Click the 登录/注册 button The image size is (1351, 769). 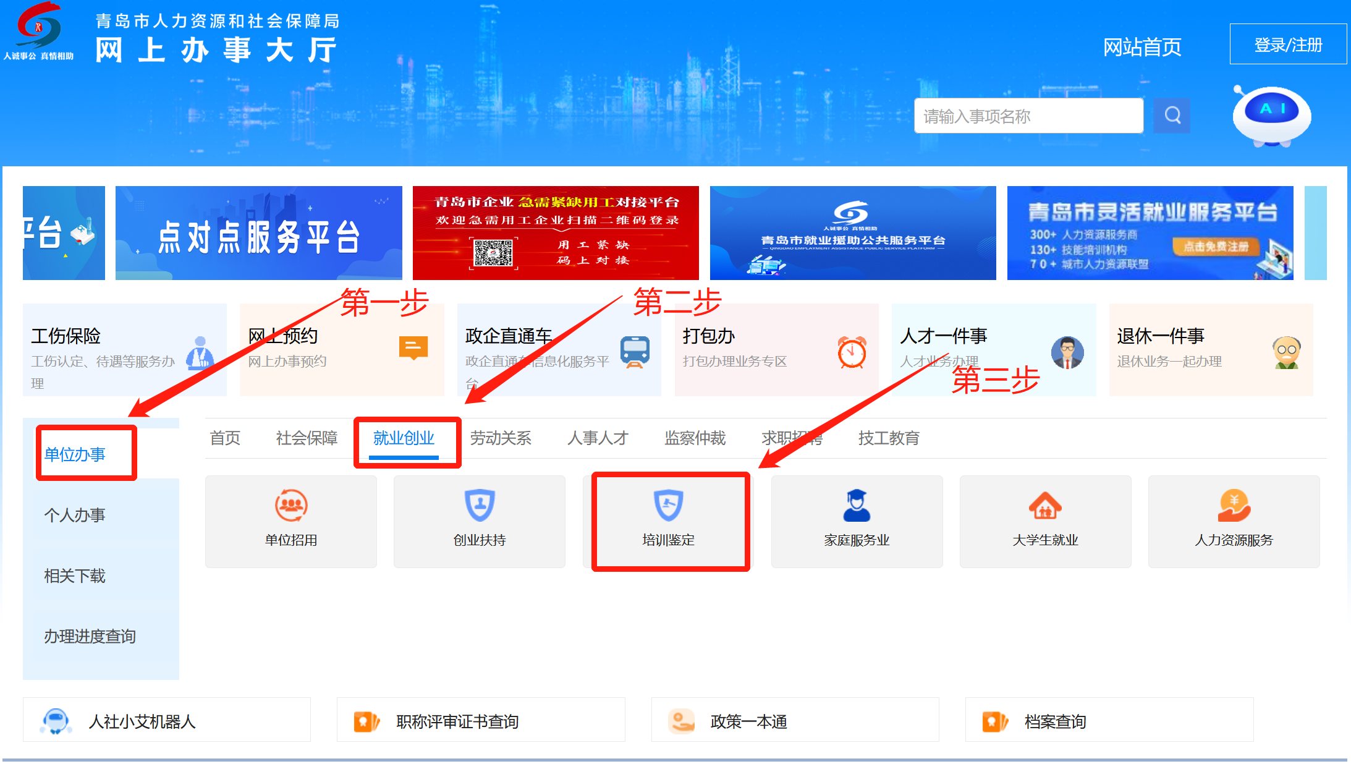click(1288, 45)
